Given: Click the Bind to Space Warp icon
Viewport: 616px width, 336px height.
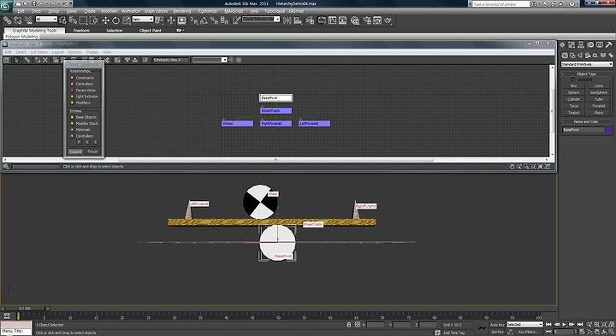Looking at the screenshot, I should pos(28,20).
